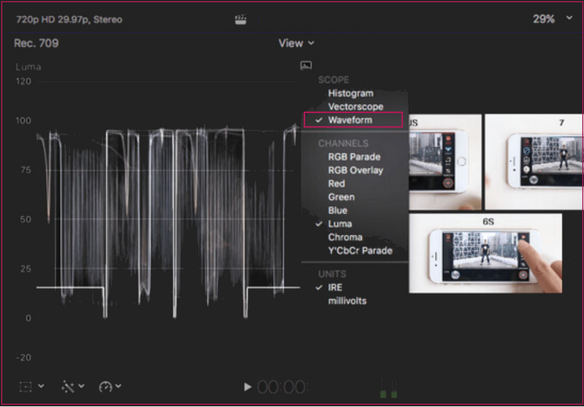Click the 00:00 timecode display

(282, 387)
